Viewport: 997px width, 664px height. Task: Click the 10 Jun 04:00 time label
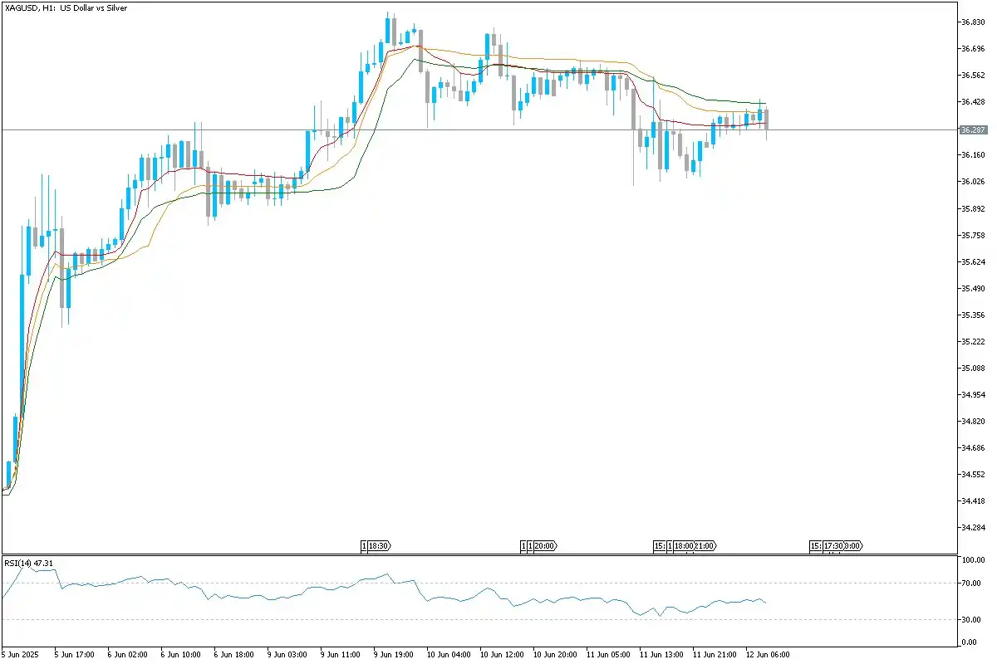click(x=448, y=654)
